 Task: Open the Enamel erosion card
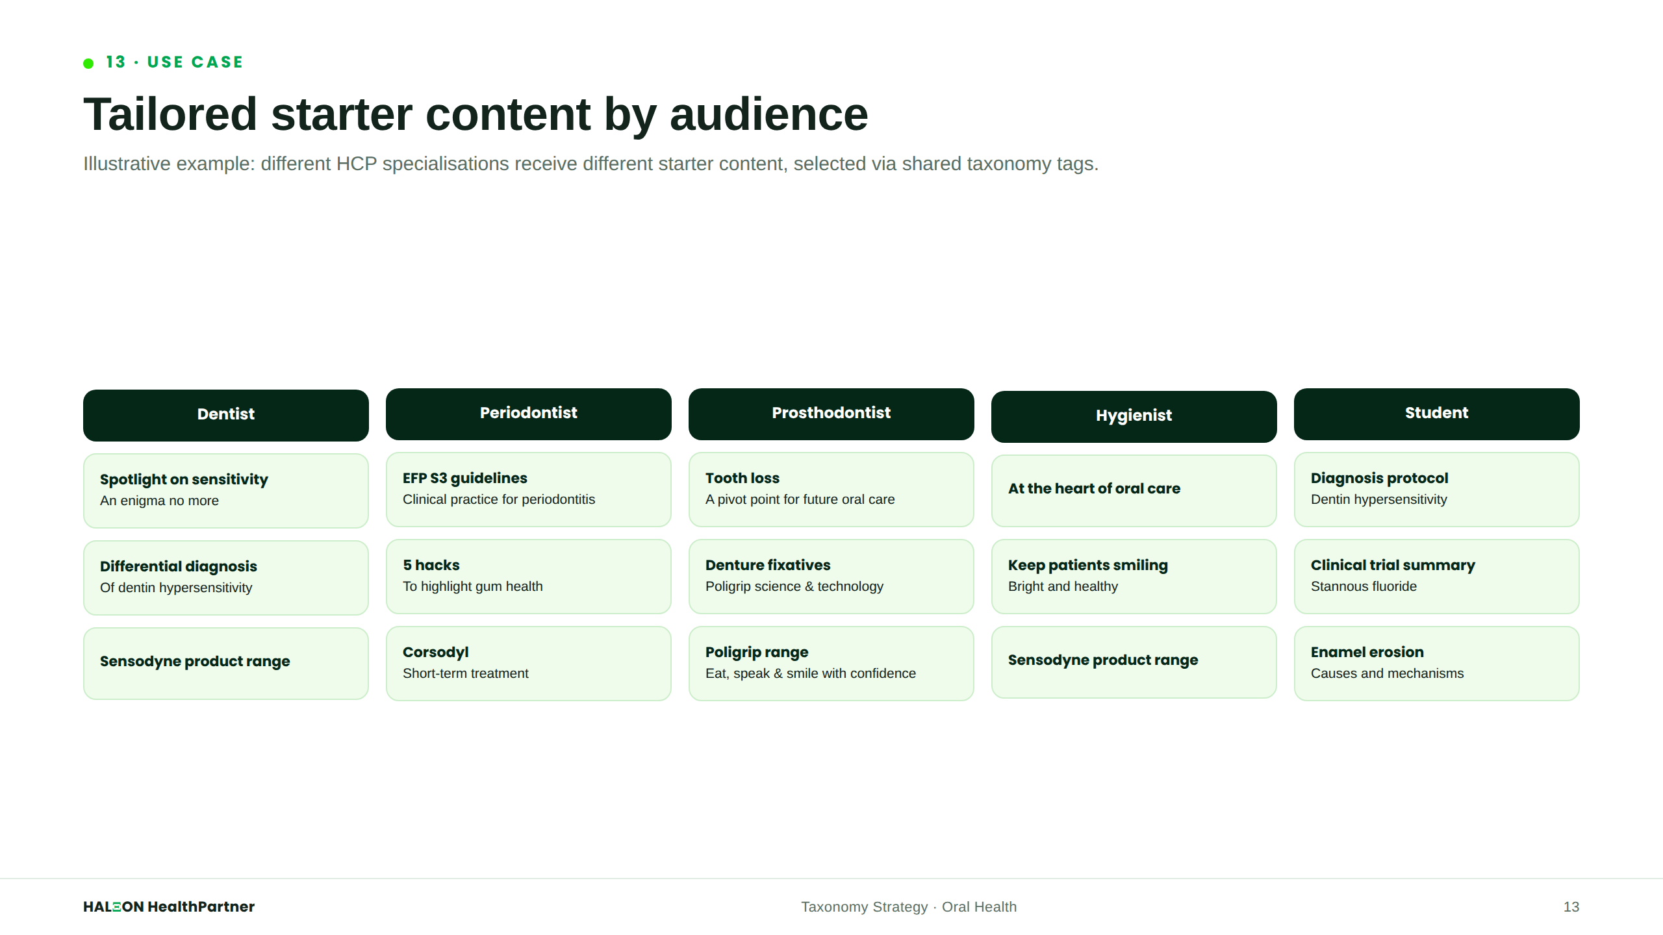[1436, 663]
